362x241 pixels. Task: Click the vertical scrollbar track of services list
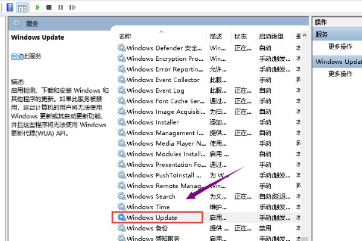pyautogui.click(x=305, y=139)
